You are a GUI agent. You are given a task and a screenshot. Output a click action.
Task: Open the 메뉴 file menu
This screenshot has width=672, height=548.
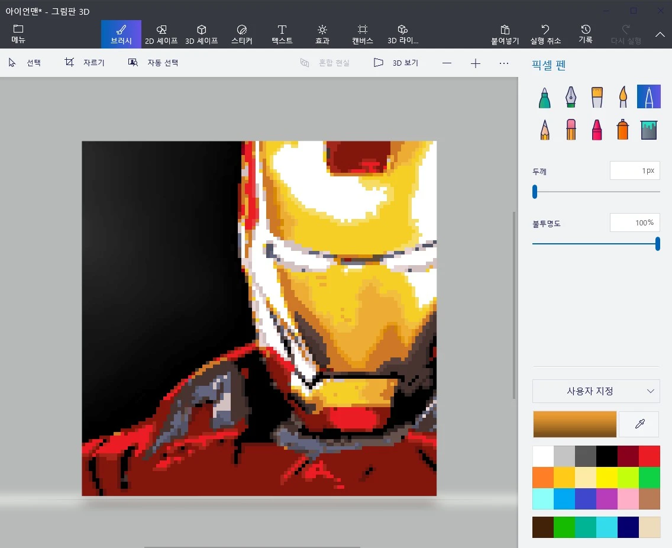tap(18, 34)
